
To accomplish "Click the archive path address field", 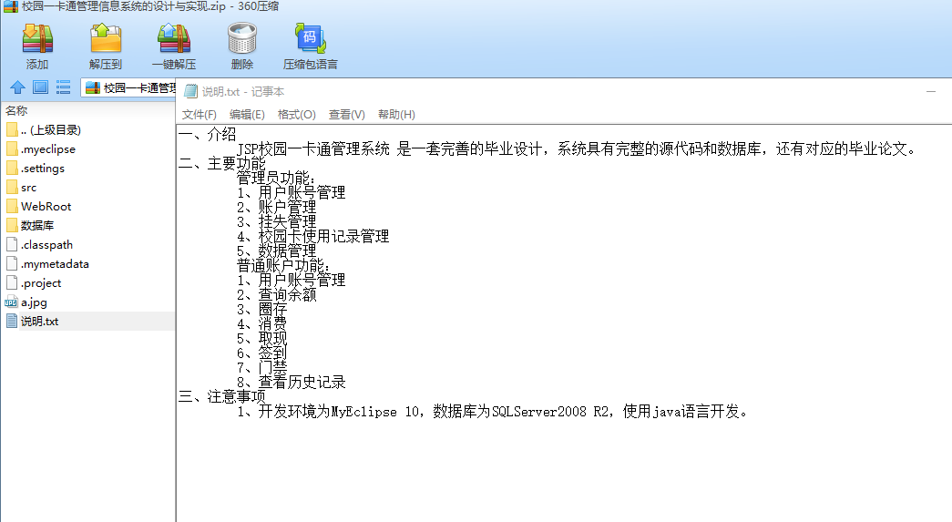I will (x=128, y=88).
